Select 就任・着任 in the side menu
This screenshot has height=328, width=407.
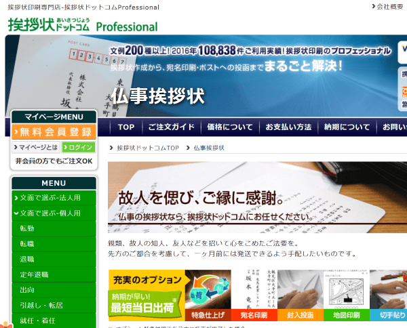[54, 321]
